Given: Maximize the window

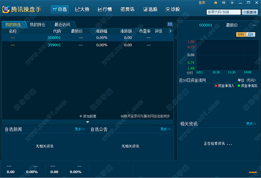Looking at the screenshot, I should [x=248, y=3].
